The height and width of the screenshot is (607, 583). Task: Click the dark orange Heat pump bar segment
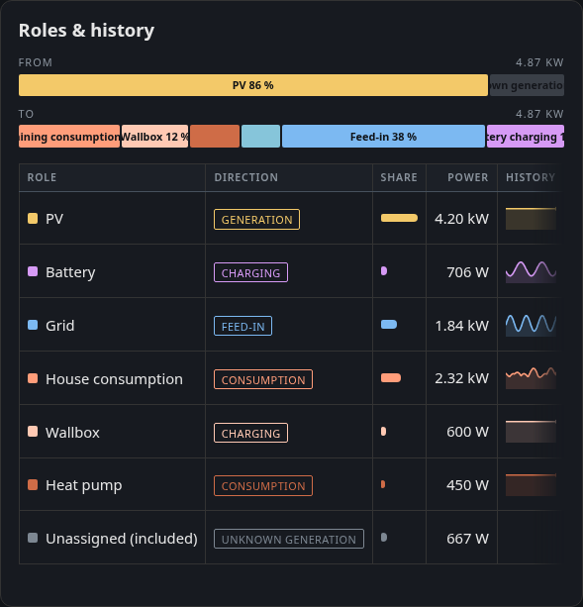(215, 137)
